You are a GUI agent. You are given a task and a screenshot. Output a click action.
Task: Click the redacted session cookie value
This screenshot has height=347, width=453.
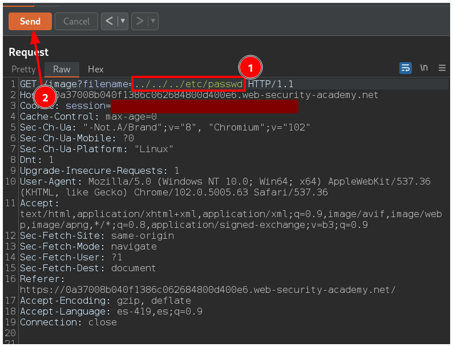(x=204, y=106)
